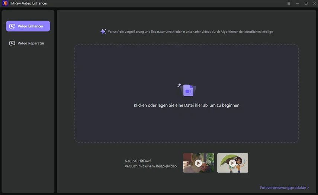Close the HitPaw Video Enhancer window
This screenshot has height=195, width=318.
314,3
